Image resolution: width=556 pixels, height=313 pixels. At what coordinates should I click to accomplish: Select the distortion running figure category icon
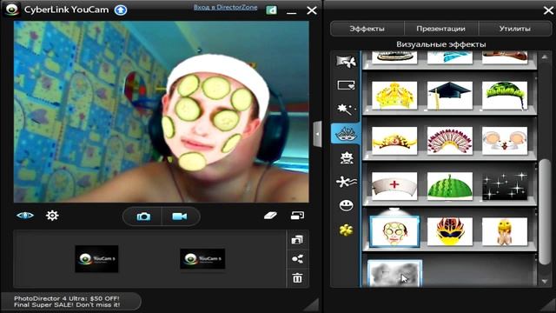346,182
